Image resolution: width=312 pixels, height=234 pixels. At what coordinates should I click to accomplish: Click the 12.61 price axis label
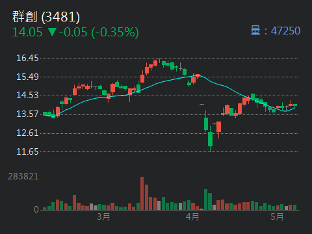pos(27,133)
